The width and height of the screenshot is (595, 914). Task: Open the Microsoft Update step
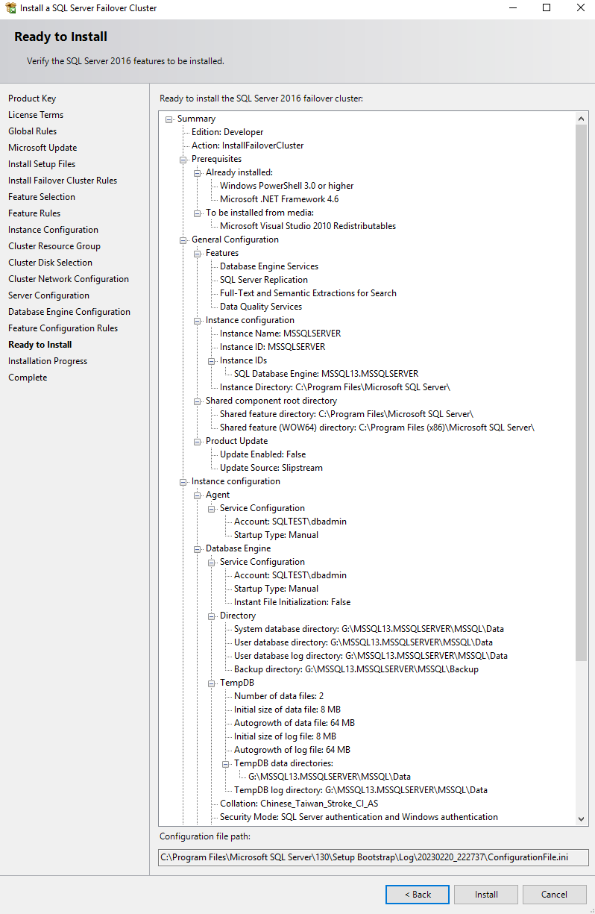pyautogui.click(x=42, y=148)
